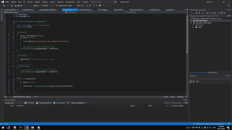Open the Git menu

[x=24, y=2]
